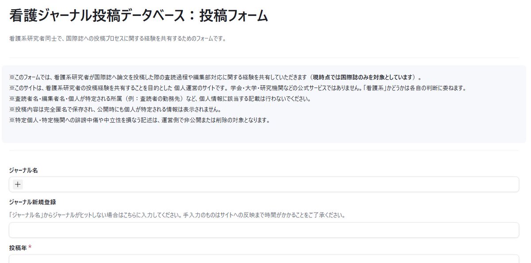Image resolution: width=531 pixels, height=263 pixels.
Task: Click the plus icon under ジャーナル名
Action: [x=17, y=185]
